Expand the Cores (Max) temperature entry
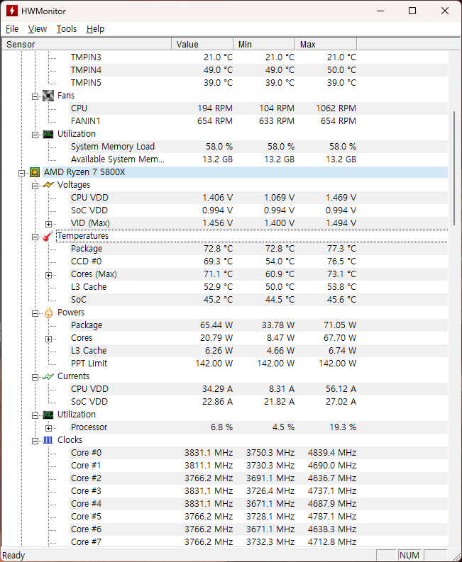462x562 pixels. pos(48,275)
